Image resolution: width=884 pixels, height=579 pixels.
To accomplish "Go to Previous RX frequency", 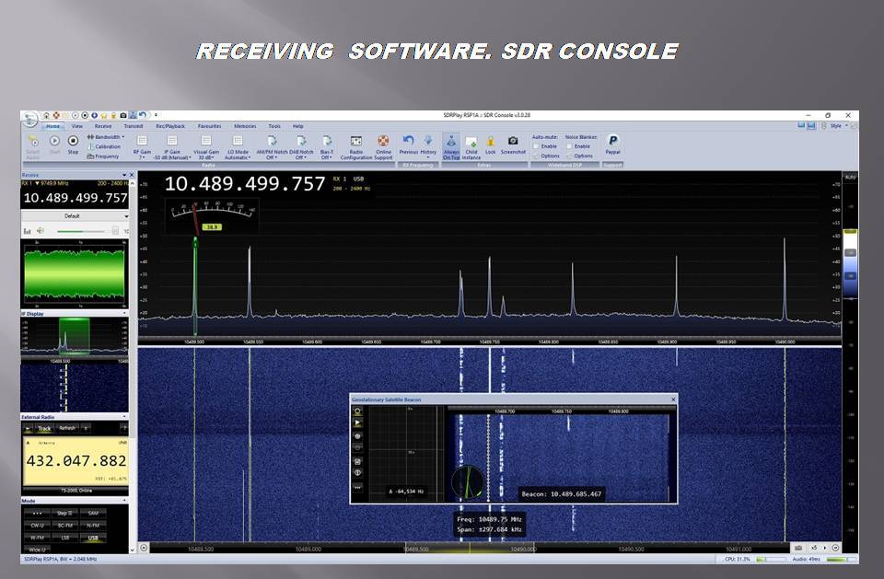I will pos(408,145).
